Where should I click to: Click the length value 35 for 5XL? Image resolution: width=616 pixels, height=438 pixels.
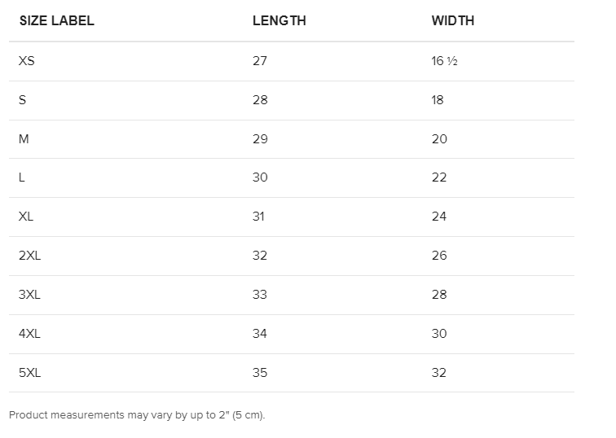(x=260, y=372)
